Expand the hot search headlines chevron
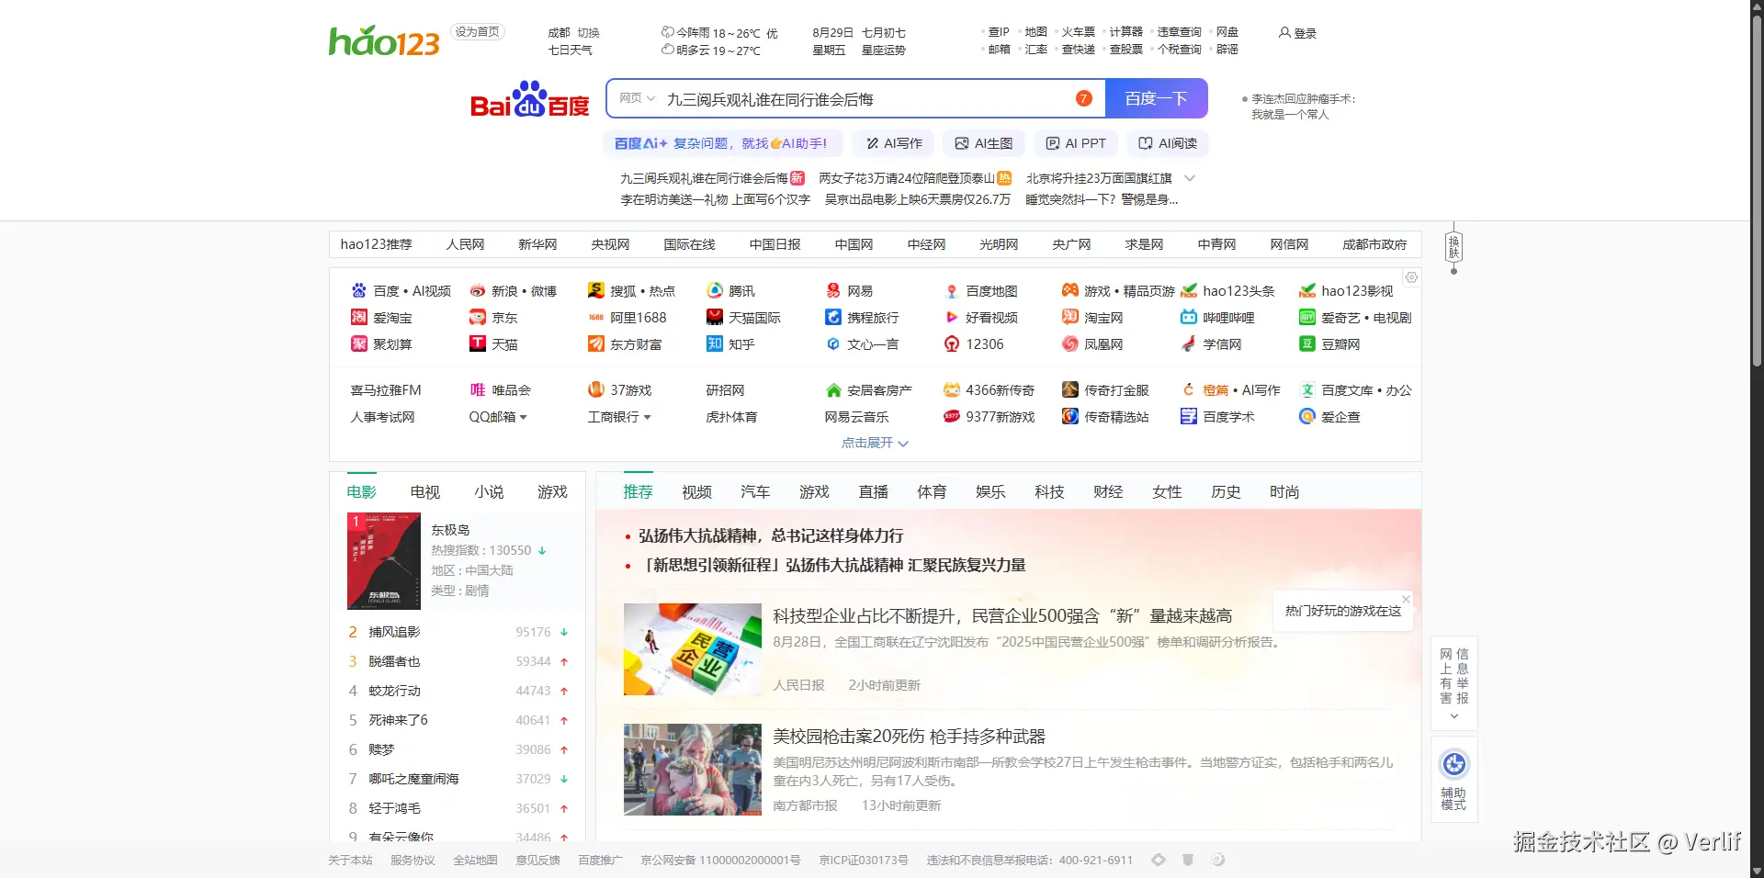Viewport: 1764px width, 878px height. [x=1190, y=178]
